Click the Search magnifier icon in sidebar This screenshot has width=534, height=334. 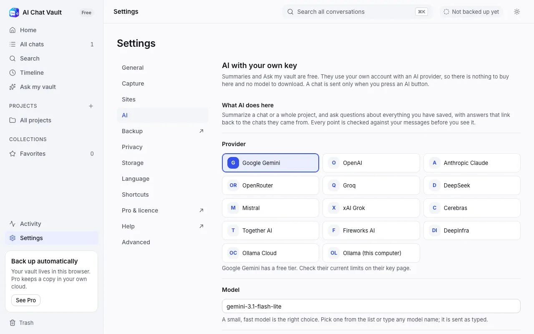(13, 58)
